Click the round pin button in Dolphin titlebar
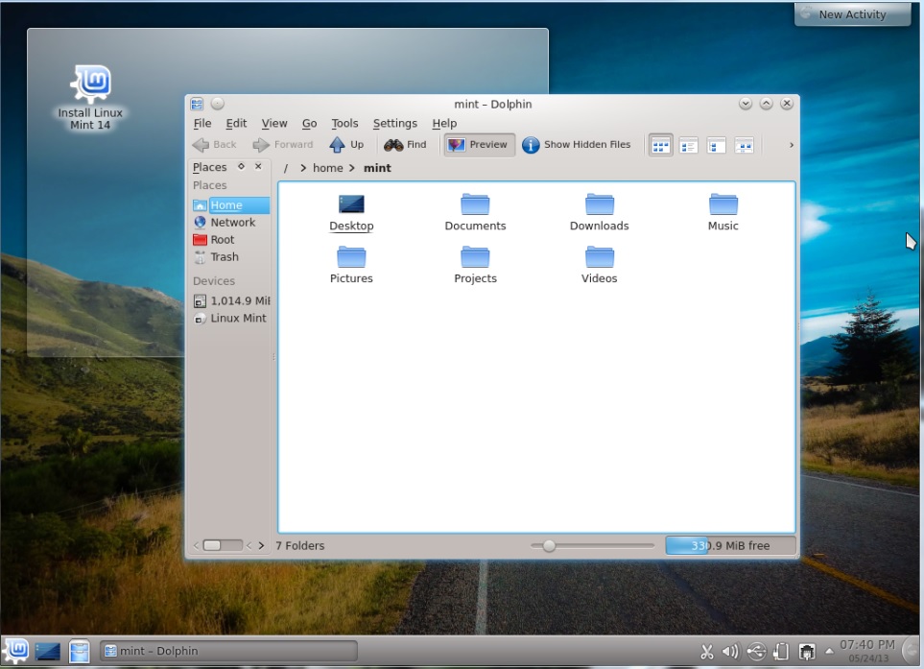 [218, 104]
